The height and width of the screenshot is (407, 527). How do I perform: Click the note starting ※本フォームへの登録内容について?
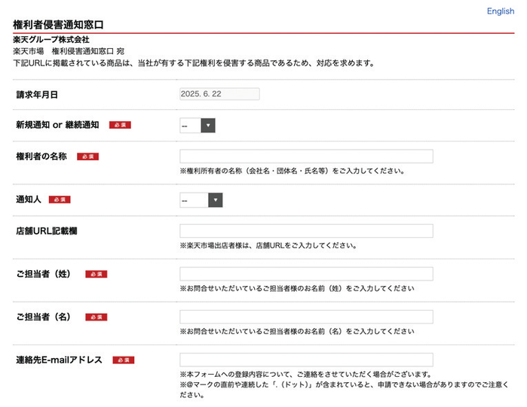(x=306, y=374)
